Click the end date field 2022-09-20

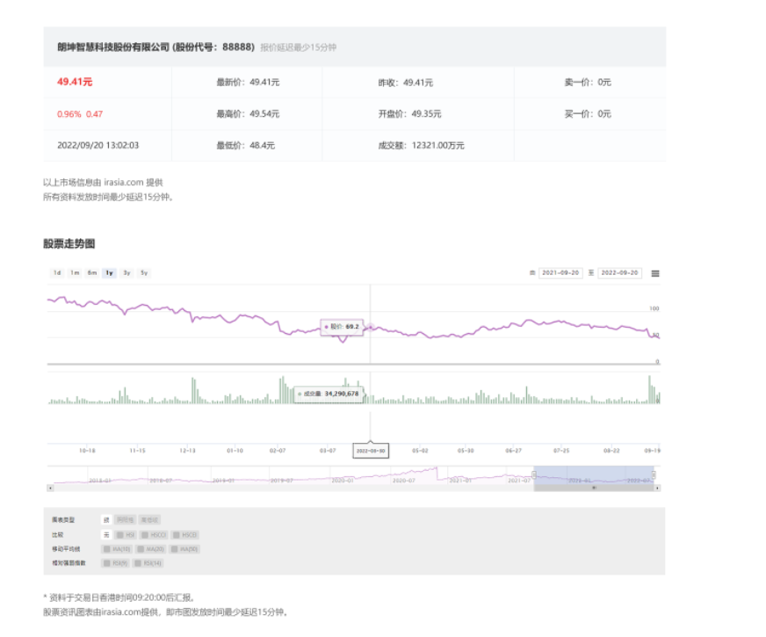coord(619,273)
